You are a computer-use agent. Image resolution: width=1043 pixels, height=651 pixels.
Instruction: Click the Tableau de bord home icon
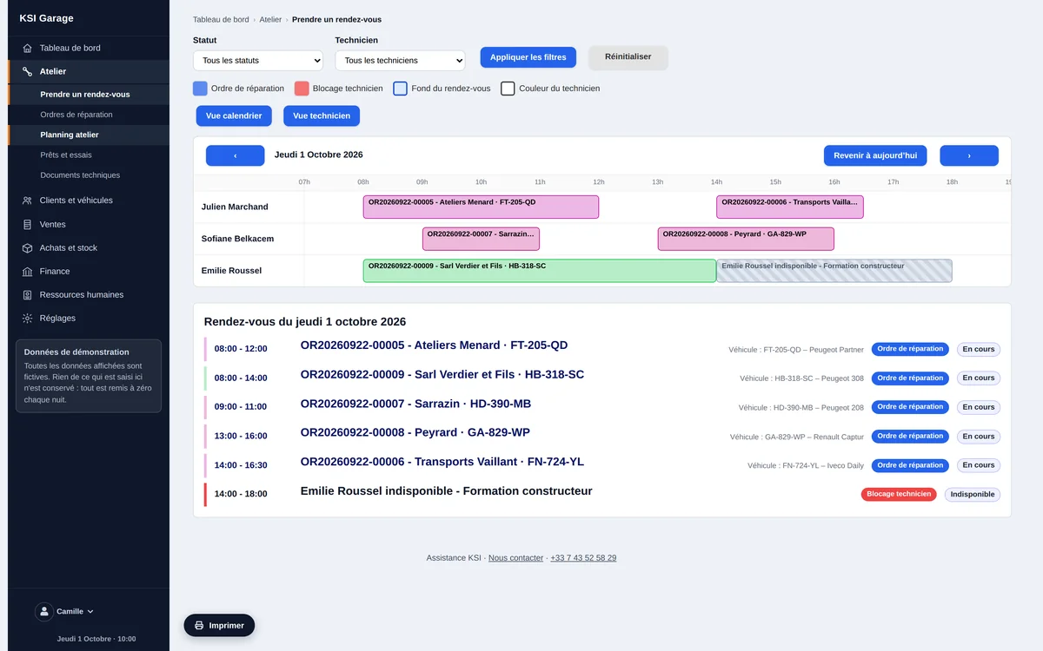click(28, 49)
